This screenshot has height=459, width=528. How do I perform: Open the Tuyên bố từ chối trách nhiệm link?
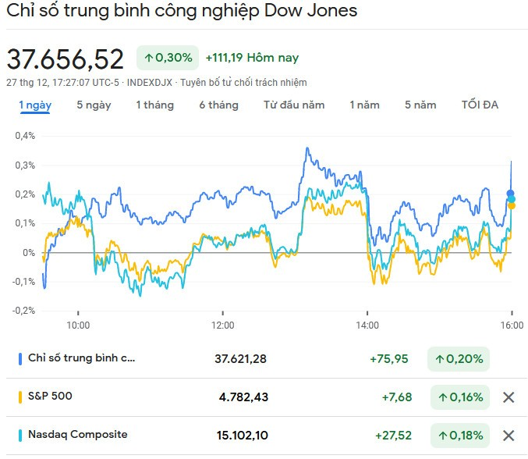pyautogui.click(x=243, y=82)
